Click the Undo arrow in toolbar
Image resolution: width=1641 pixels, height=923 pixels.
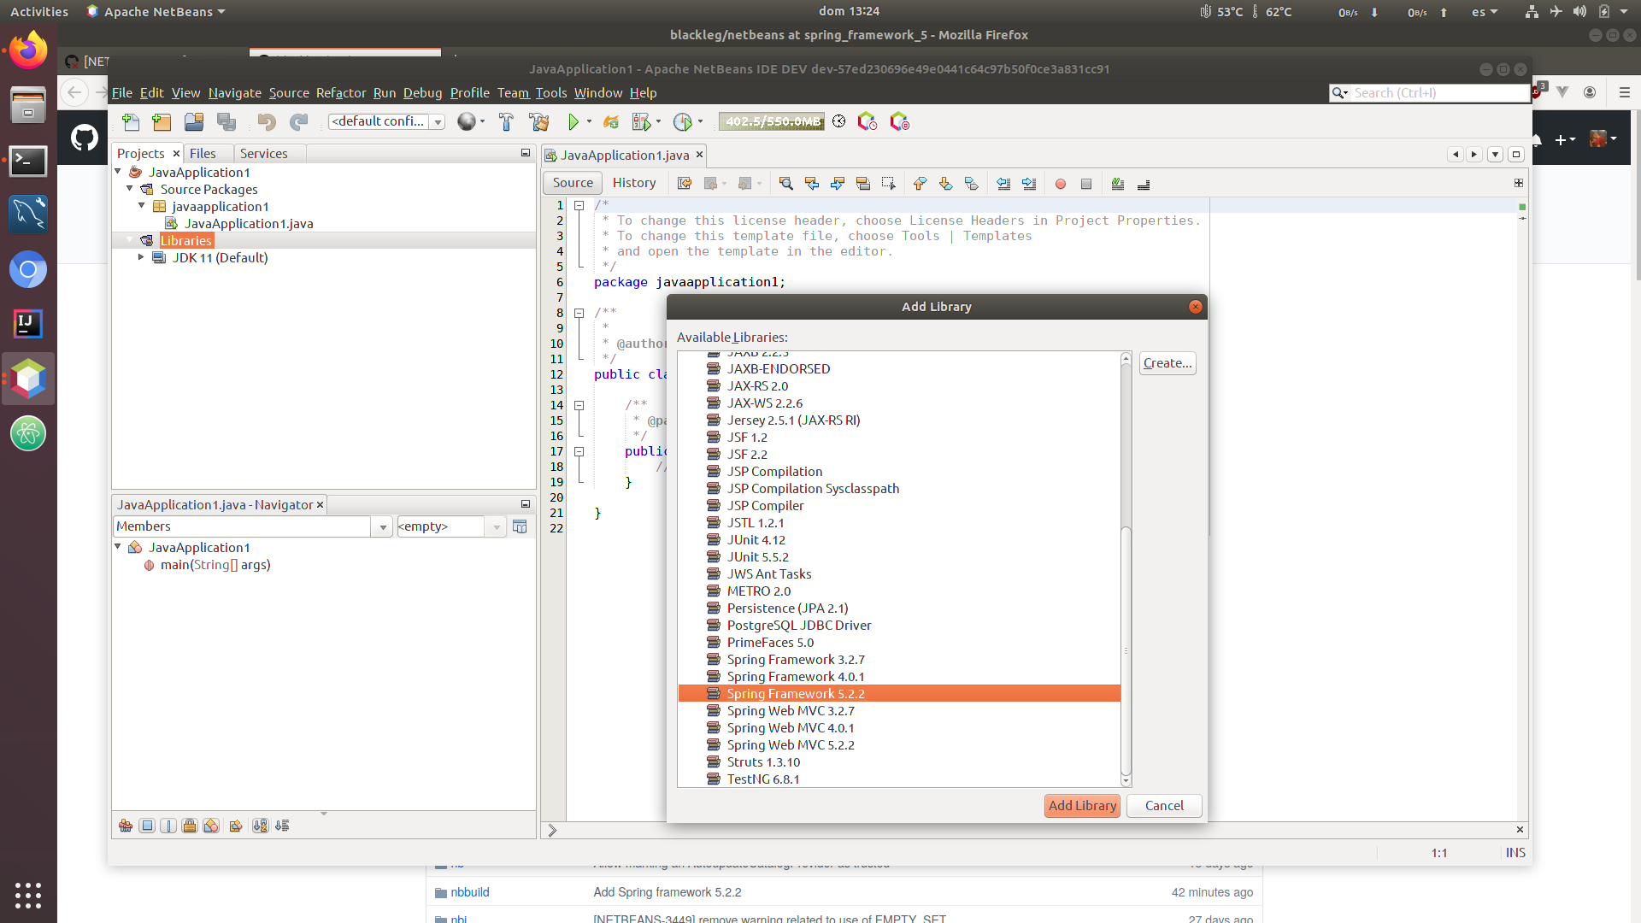pyautogui.click(x=267, y=122)
